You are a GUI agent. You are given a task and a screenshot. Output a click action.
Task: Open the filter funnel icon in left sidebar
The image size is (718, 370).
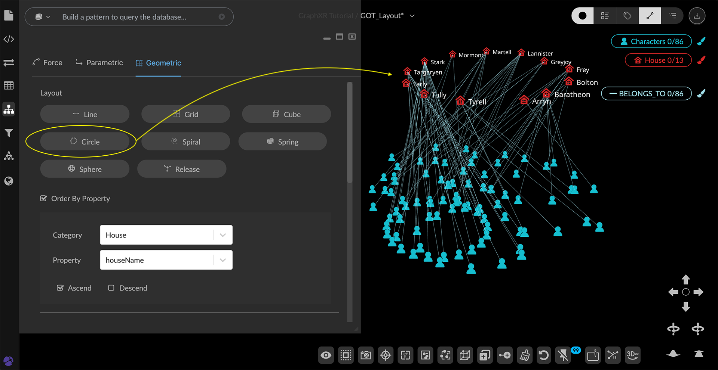9,133
